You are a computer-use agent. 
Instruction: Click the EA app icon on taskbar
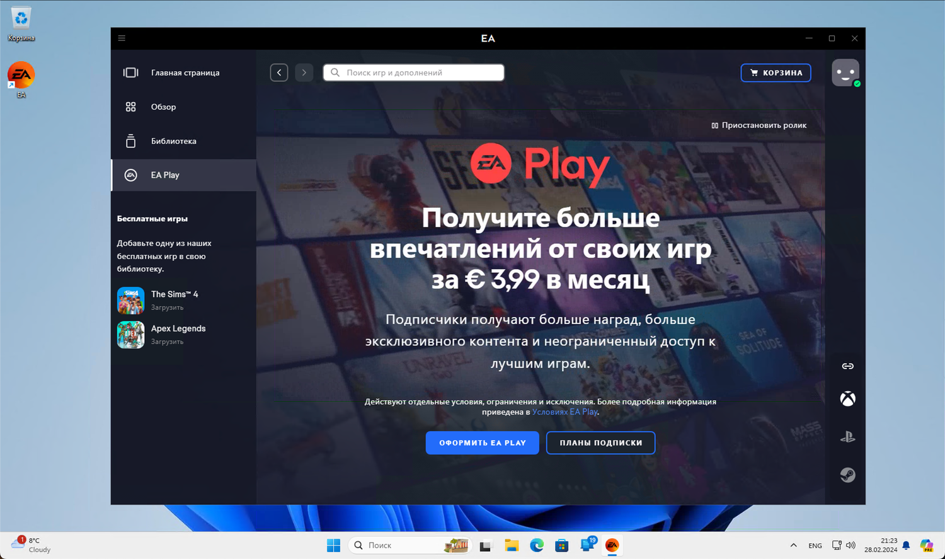(x=612, y=545)
